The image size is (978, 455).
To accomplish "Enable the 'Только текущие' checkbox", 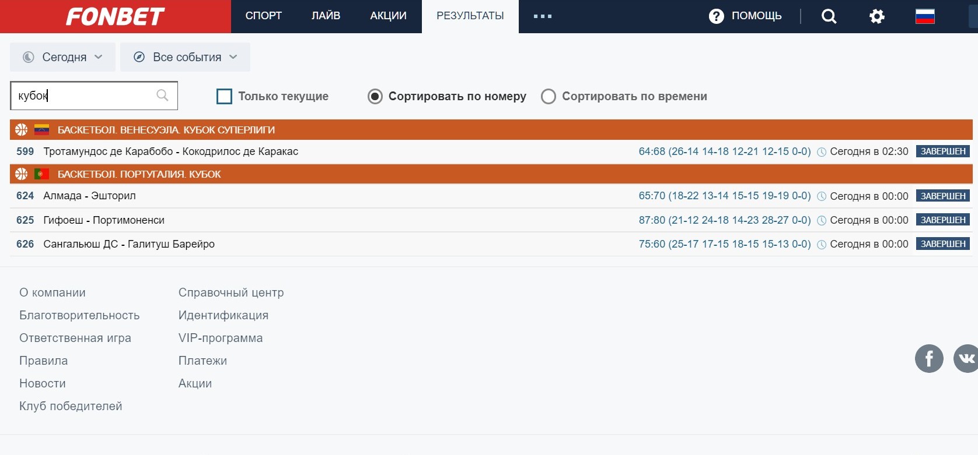I will click(224, 96).
